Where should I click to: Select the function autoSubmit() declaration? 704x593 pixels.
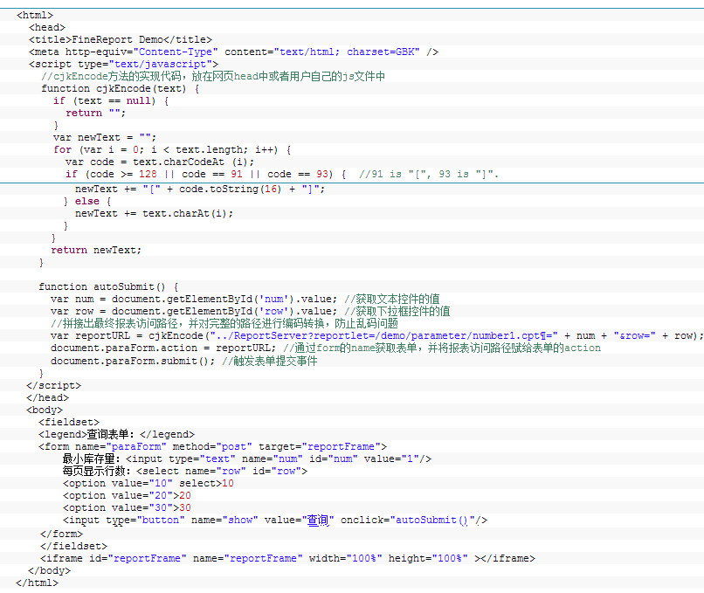point(108,286)
